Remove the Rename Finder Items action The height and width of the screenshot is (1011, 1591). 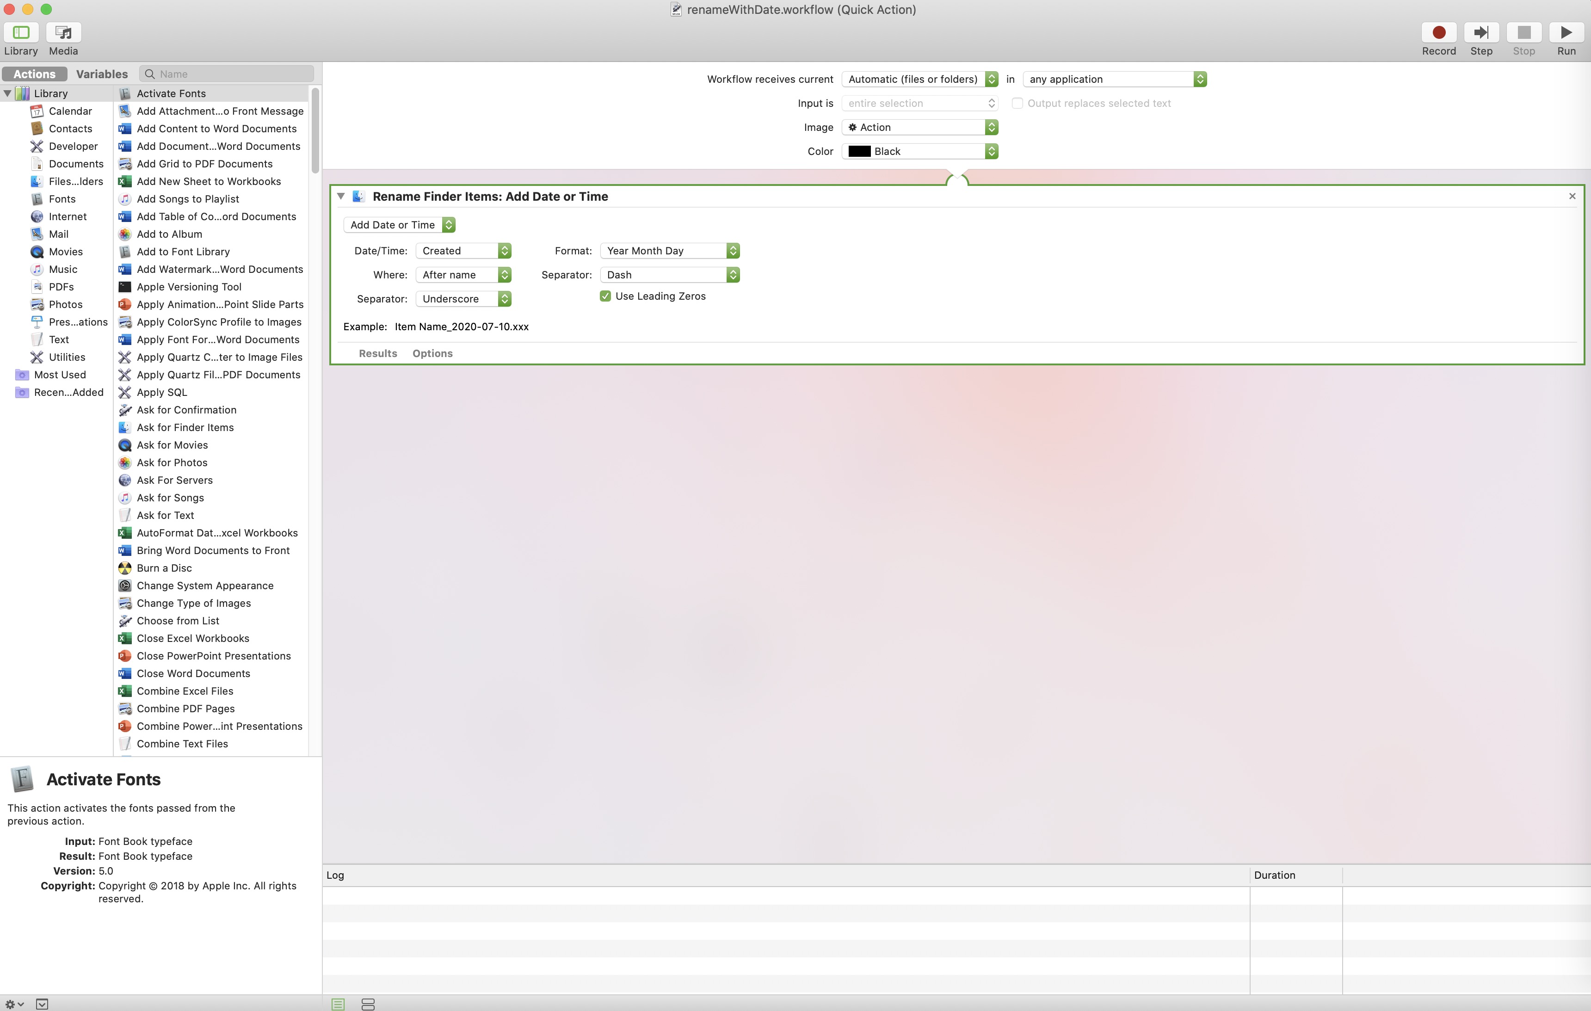tap(1572, 196)
